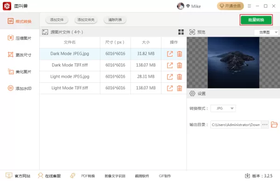Click the 官方网站 monitor icon
Viewport: 280px width, 181px height.
[x=9, y=176]
